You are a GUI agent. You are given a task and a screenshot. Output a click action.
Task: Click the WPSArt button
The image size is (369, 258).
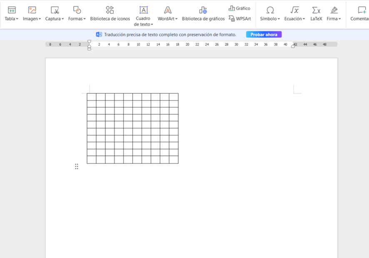click(240, 19)
